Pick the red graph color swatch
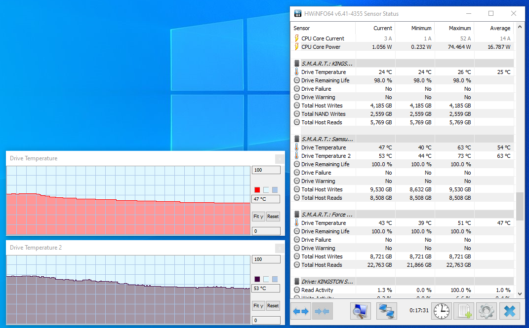 tap(257, 190)
